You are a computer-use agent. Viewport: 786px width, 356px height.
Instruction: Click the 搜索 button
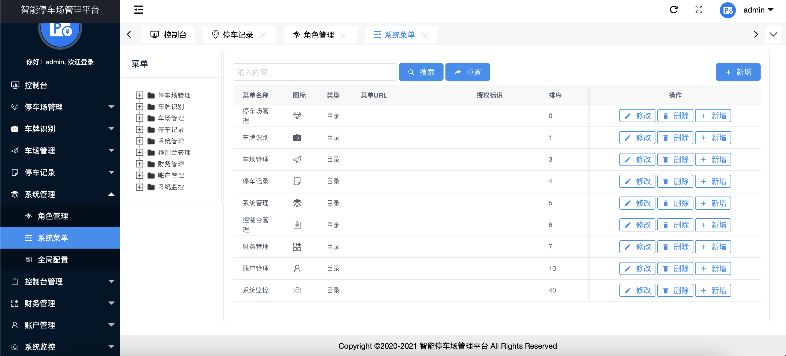tap(421, 72)
